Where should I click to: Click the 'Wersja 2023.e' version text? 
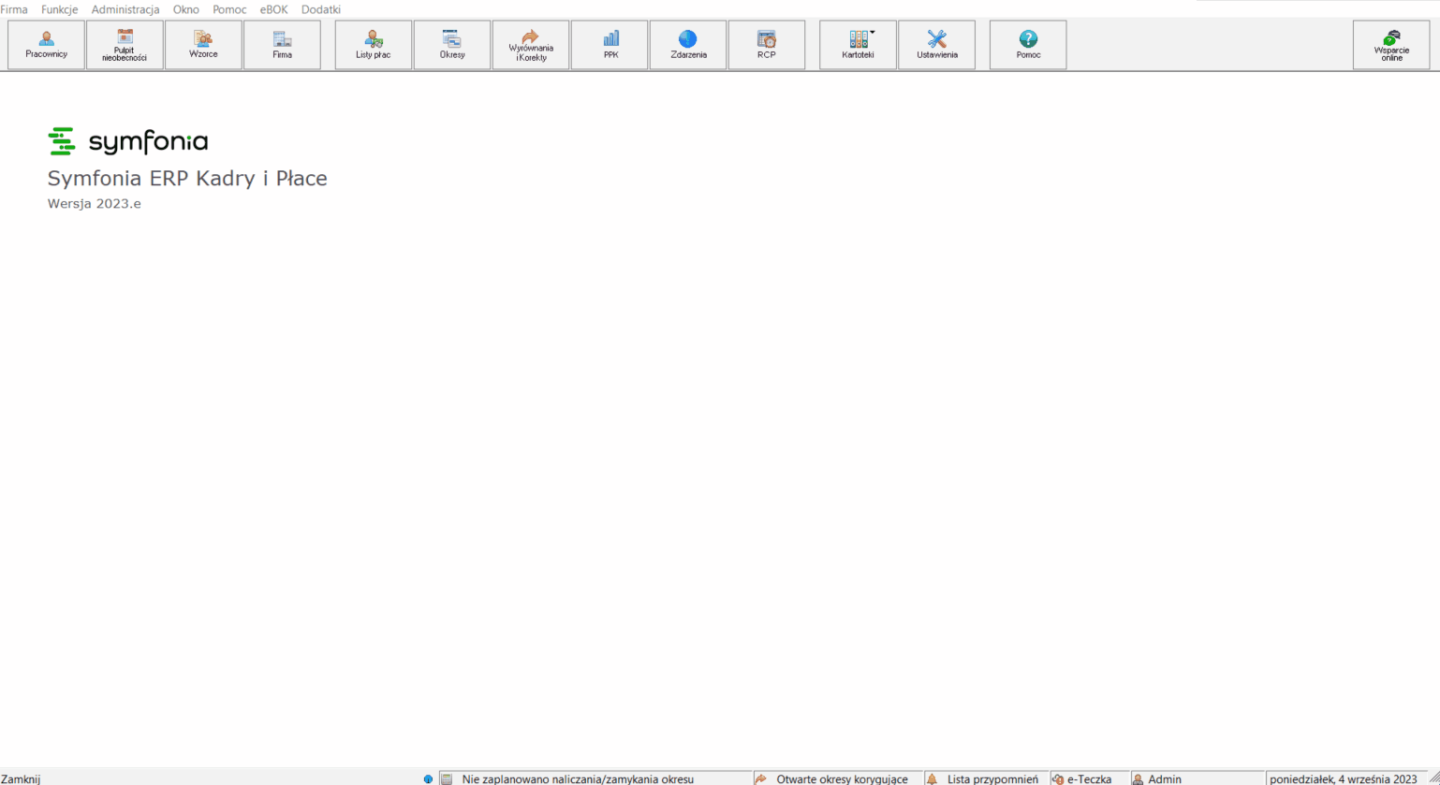tap(95, 203)
